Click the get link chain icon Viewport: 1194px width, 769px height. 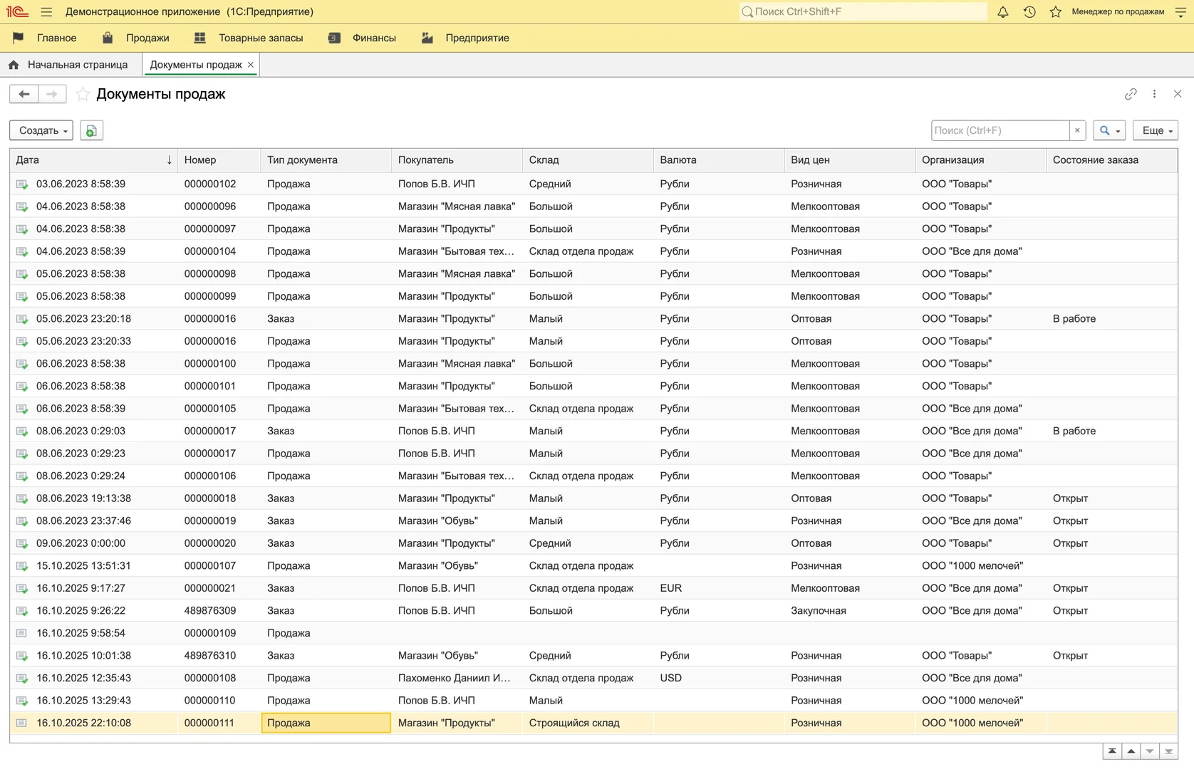[x=1131, y=94]
